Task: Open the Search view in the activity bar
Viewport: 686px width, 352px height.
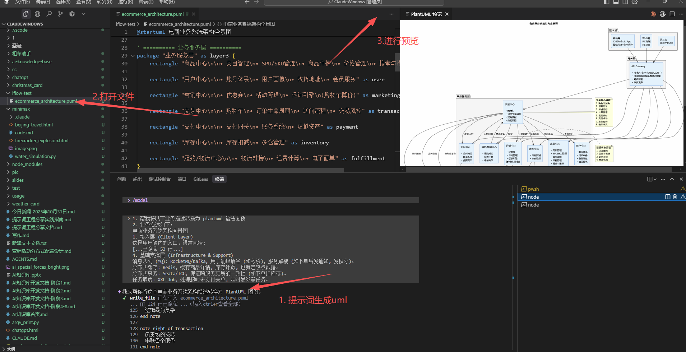Action: [x=49, y=14]
